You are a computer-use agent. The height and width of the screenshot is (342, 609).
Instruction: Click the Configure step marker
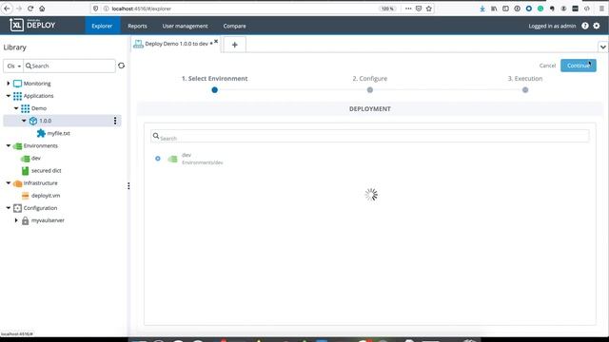[370, 90]
